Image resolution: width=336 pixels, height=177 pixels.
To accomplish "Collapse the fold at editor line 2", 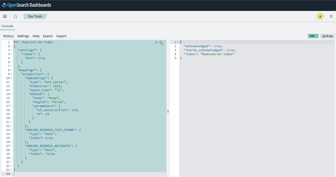I will (11, 46).
